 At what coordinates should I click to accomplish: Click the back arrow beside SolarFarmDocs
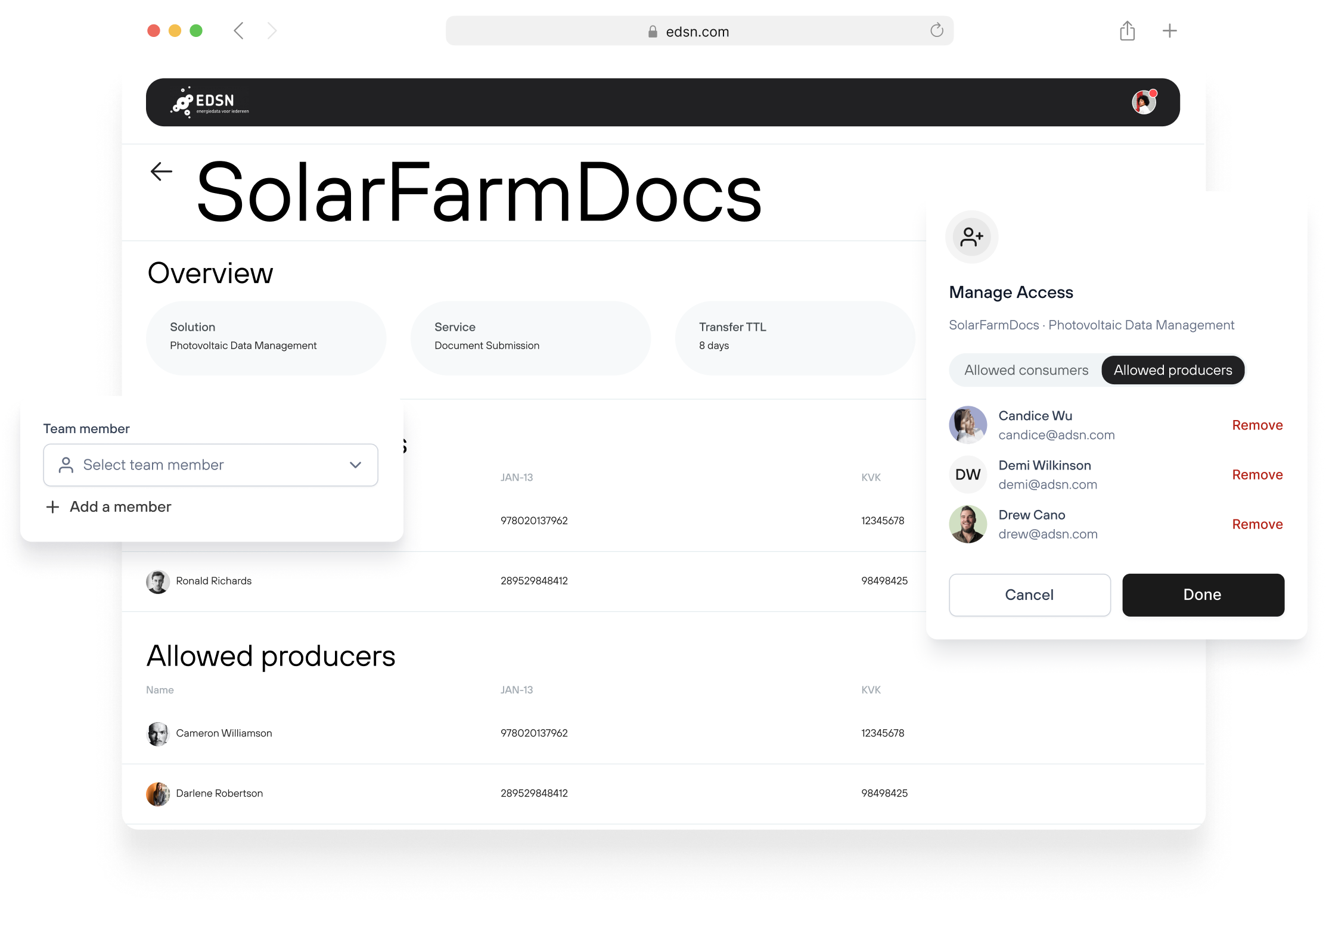click(x=161, y=172)
